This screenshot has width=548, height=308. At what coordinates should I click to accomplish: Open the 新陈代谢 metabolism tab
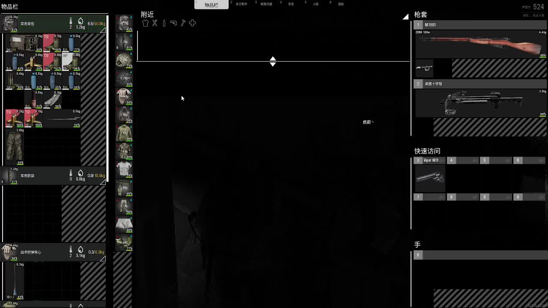point(266,4)
